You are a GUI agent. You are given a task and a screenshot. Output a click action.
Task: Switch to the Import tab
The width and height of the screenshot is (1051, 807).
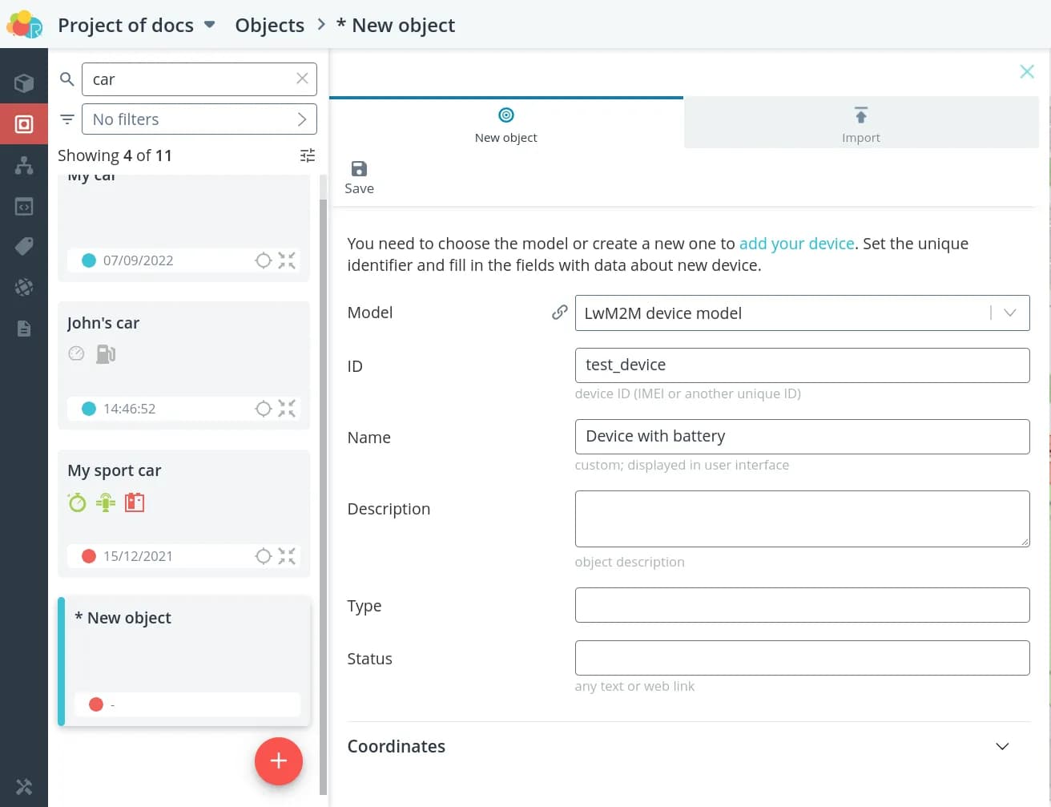(x=860, y=123)
